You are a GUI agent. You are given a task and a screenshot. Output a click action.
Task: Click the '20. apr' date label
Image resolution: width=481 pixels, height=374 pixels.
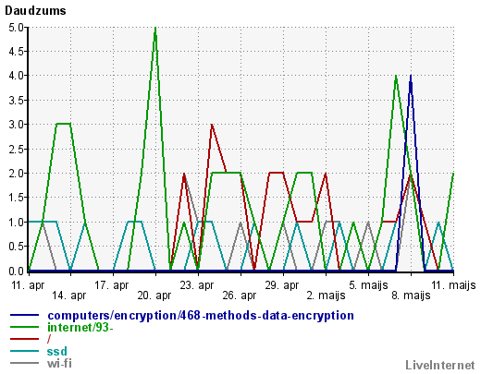(x=154, y=296)
